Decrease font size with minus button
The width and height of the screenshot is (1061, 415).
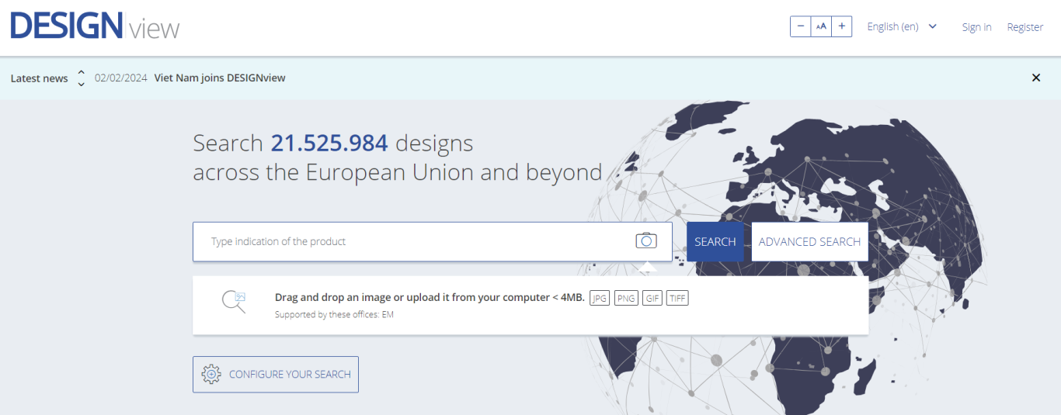pos(801,26)
